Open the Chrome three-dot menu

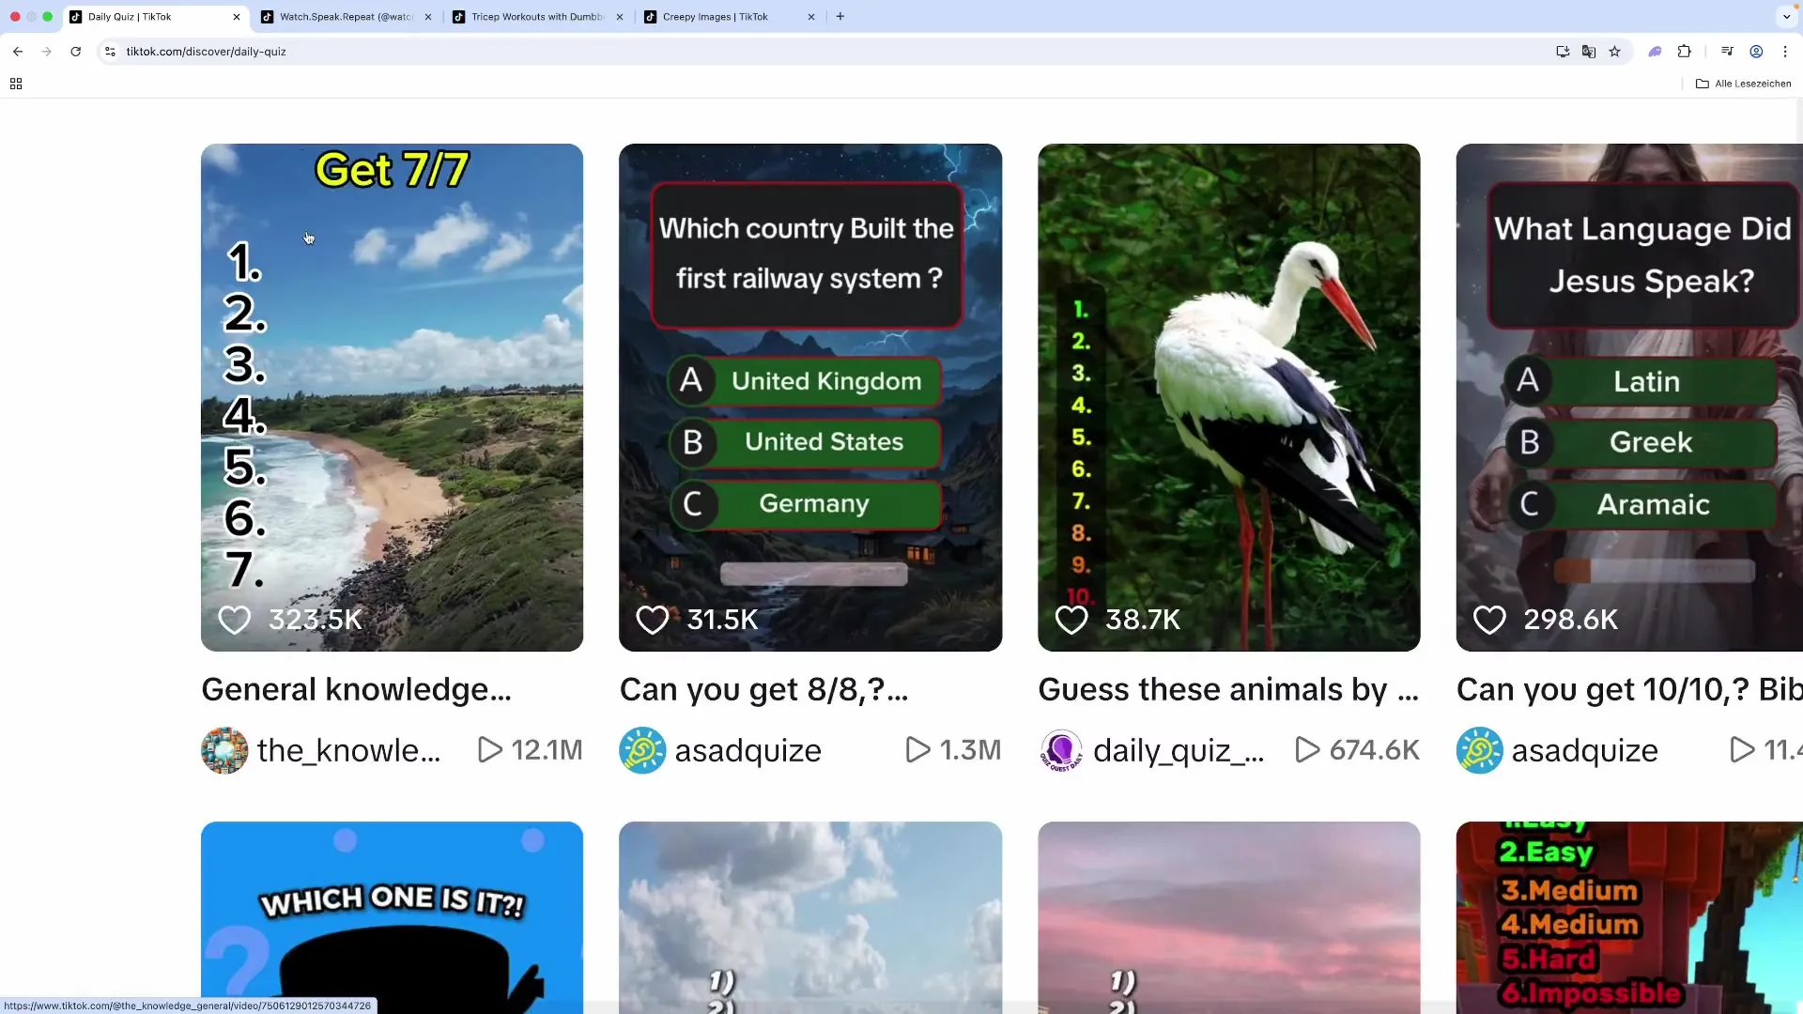tap(1785, 52)
